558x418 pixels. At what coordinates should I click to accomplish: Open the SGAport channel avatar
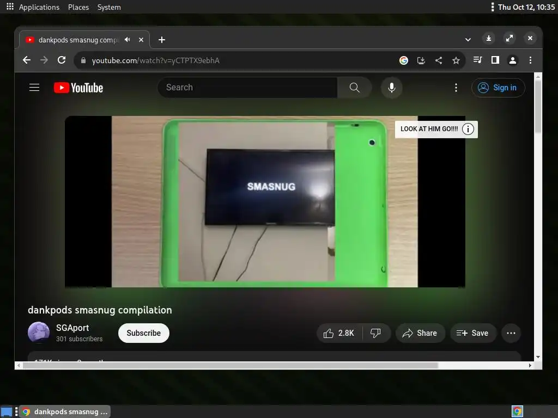[39, 333]
